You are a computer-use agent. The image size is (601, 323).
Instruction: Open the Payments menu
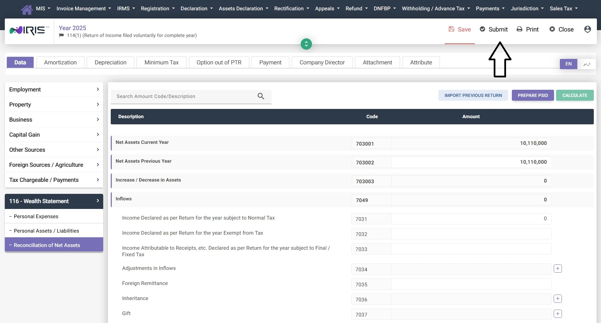pos(490,9)
